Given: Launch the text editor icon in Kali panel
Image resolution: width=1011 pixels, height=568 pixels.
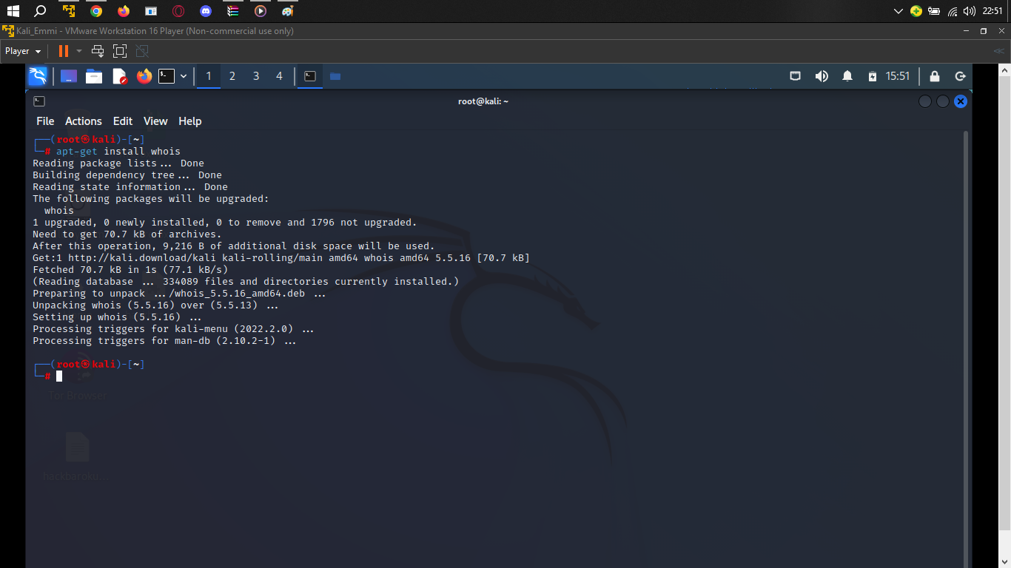Looking at the screenshot, I should [x=119, y=76].
